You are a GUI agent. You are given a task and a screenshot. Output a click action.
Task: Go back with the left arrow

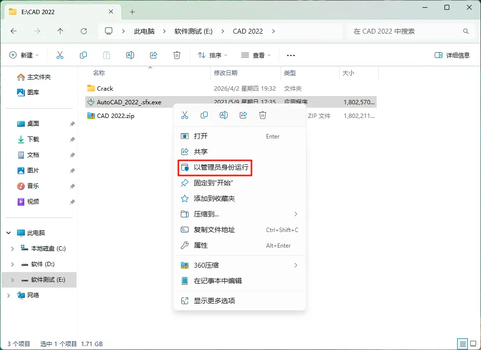pyautogui.click(x=14, y=31)
